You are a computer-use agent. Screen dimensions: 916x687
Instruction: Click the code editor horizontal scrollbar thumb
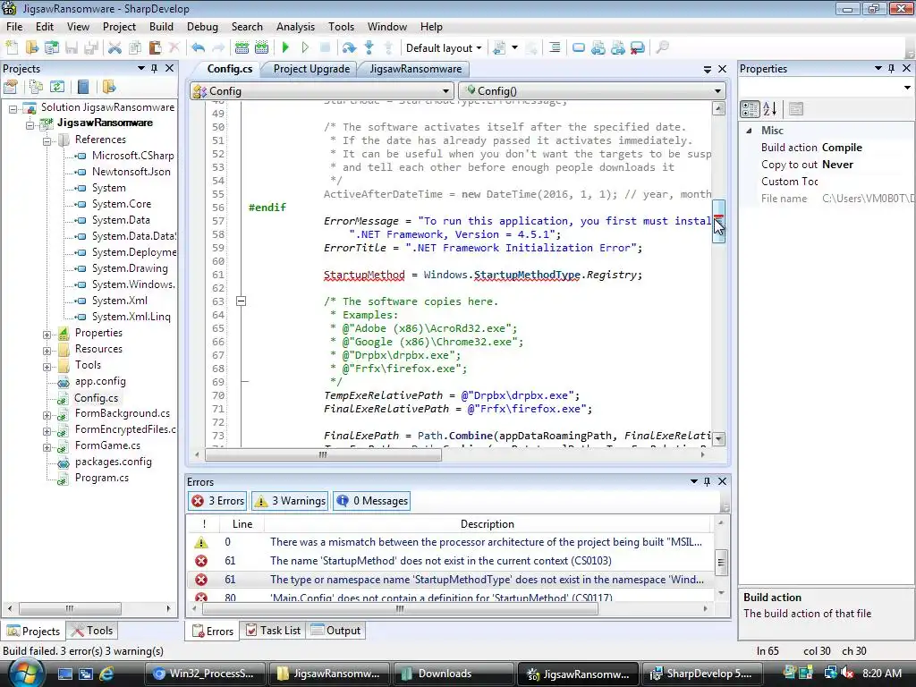(322, 454)
